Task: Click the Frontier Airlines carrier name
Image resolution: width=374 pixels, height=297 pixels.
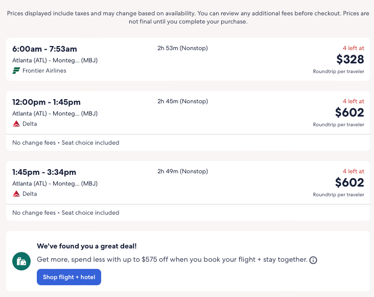Action: point(44,71)
